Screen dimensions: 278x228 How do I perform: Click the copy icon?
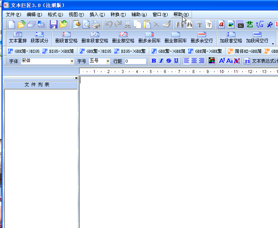click(x=137, y=24)
